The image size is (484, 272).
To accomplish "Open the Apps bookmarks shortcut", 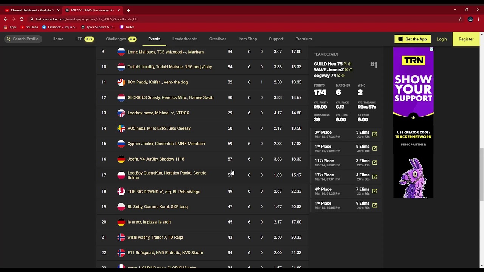I will point(10,27).
